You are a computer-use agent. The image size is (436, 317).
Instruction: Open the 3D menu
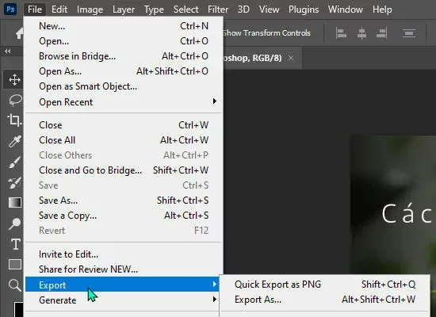243,10
